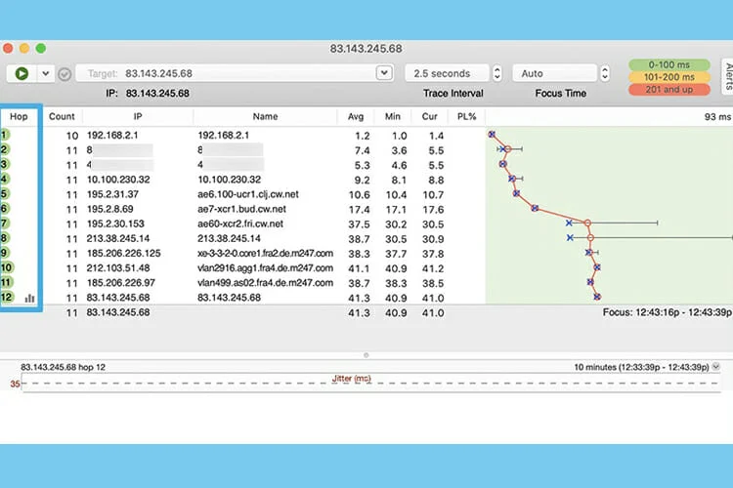This screenshot has height=488, width=733.
Task: Open the Alerts side tab
Action: click(x=726, y=75)
